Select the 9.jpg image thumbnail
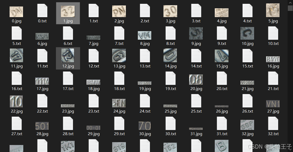293x152 pixels. pos(196,33)
